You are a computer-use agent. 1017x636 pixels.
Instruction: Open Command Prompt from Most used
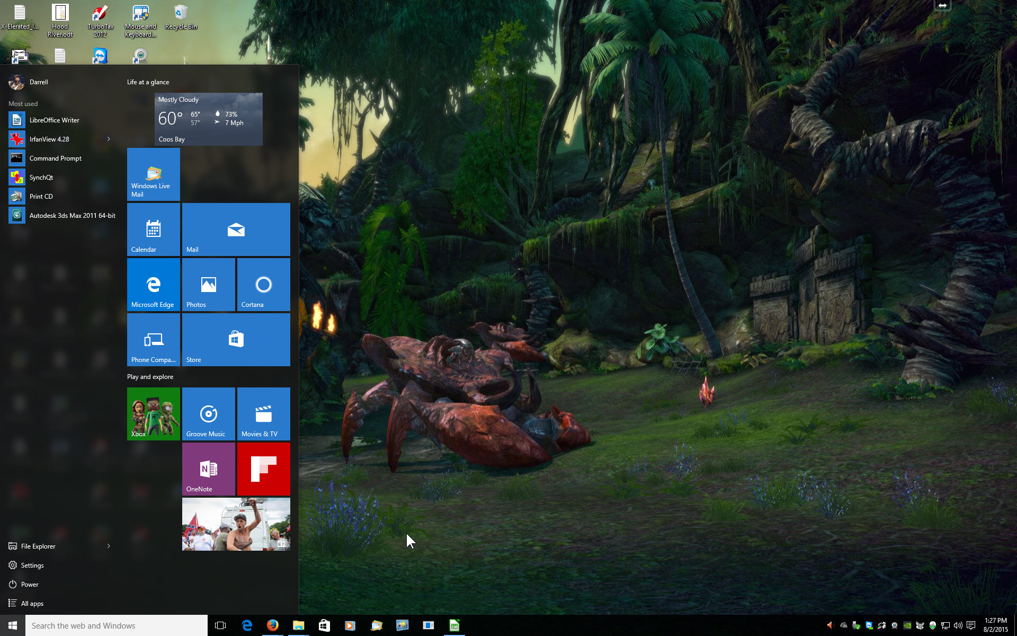pyautogui.click(x=55, y=158)
